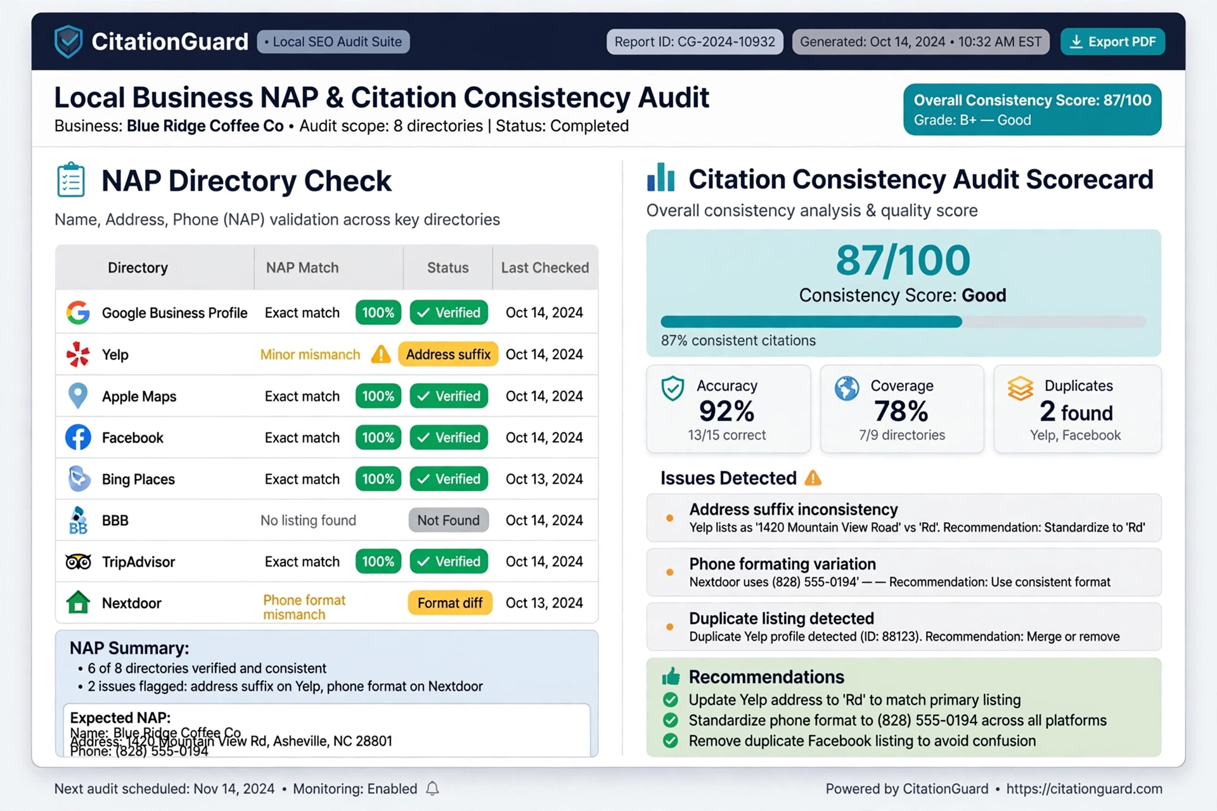Image resolution: width=1217 pixels, height=811 pixels.
Task: Click check icon beside Update Yelp address
Action: [x=670, y=700]
